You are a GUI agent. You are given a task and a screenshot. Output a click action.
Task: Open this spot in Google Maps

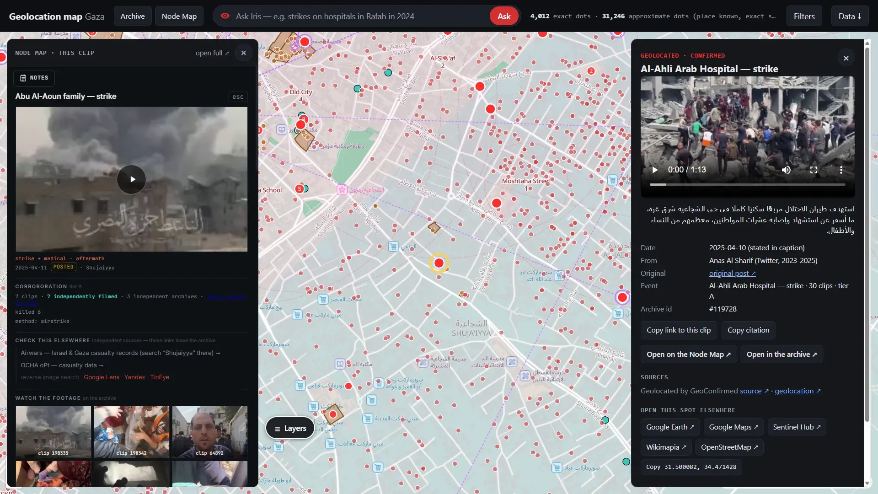tap(733, 427)
